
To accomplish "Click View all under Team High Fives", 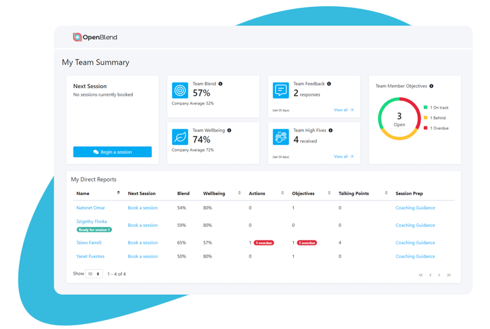I will pos(344,157).
